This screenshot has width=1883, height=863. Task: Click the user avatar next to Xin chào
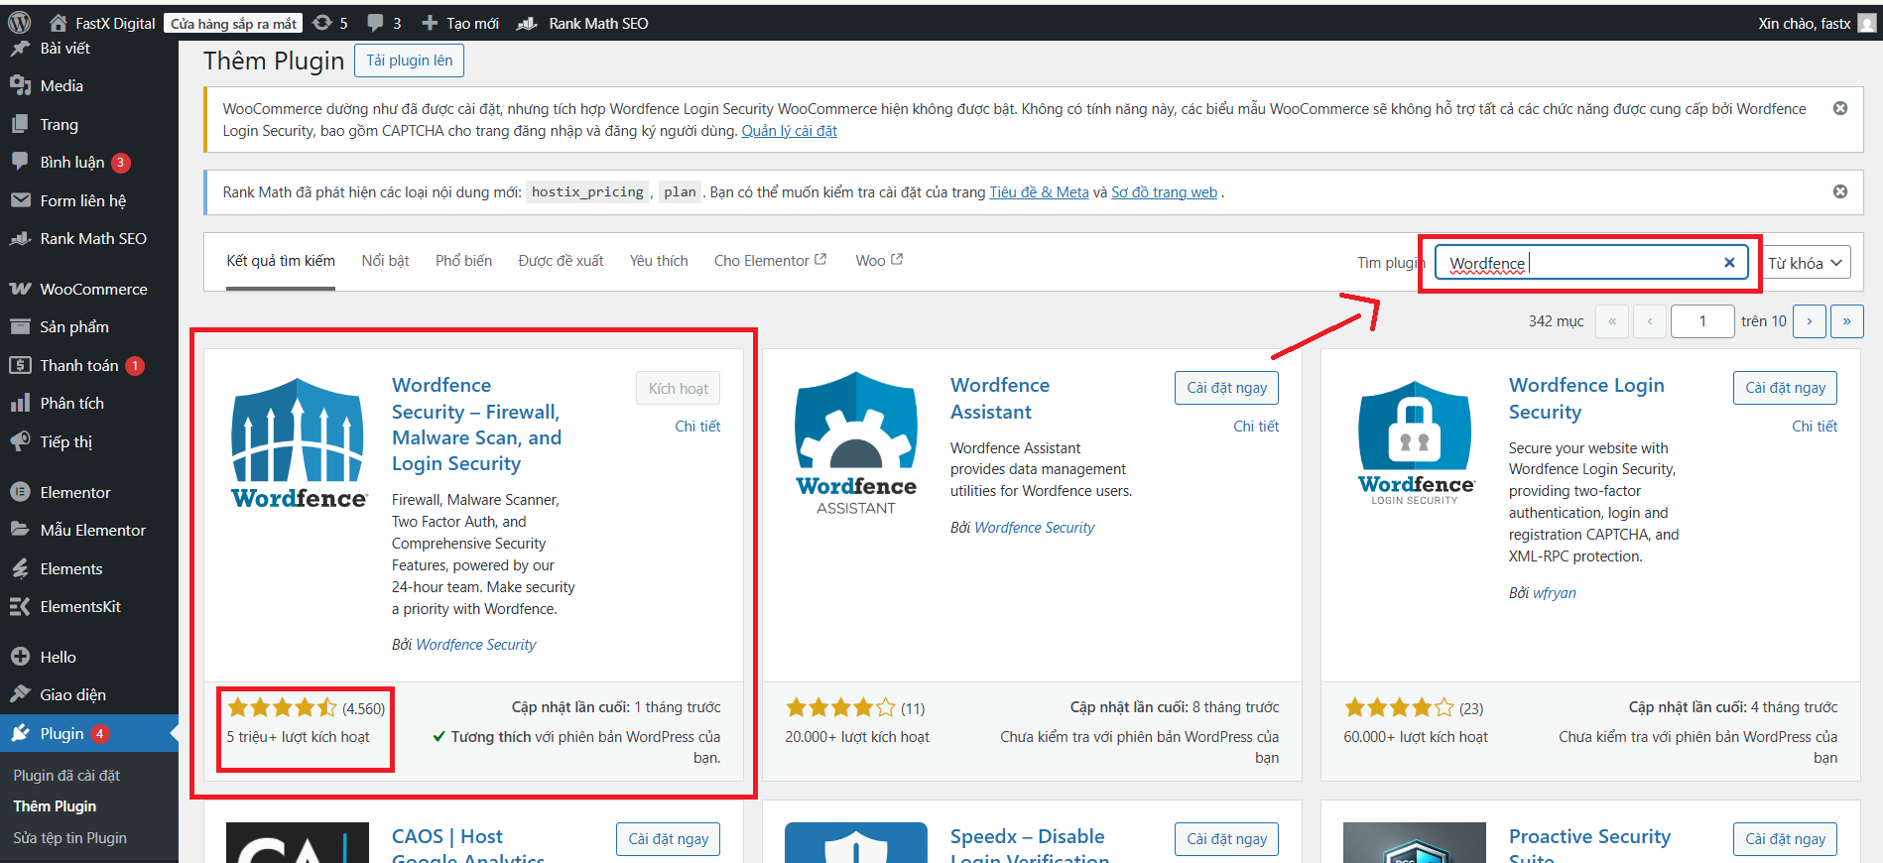[x=1867, y=23]
